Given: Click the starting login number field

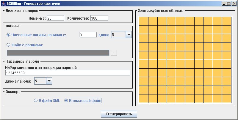Looking at the screenshot, I should click(88, 35).
